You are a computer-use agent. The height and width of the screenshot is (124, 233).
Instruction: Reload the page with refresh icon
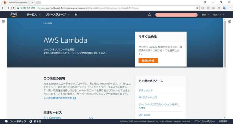tap(13, 8)
